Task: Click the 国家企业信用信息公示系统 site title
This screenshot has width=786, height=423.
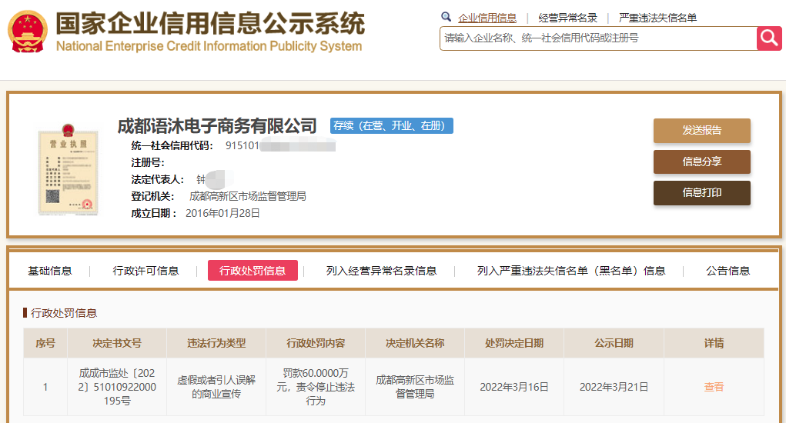Action: [x=209, y=25]
